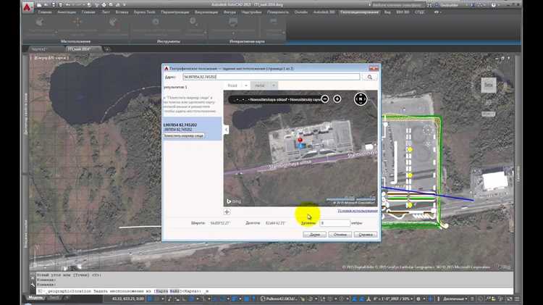Click Mark Position icon in Инструменты panel

click(156, 22)
